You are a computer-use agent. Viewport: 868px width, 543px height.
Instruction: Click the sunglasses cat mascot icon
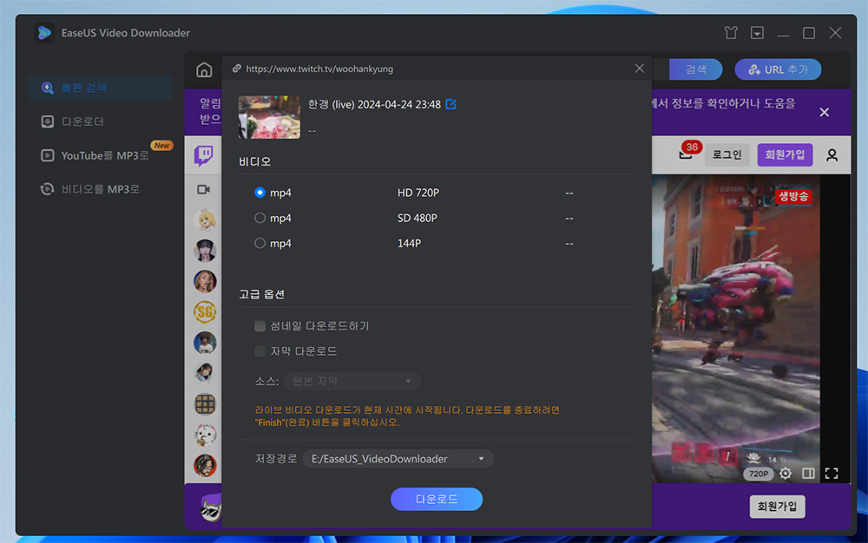(211, 507)
